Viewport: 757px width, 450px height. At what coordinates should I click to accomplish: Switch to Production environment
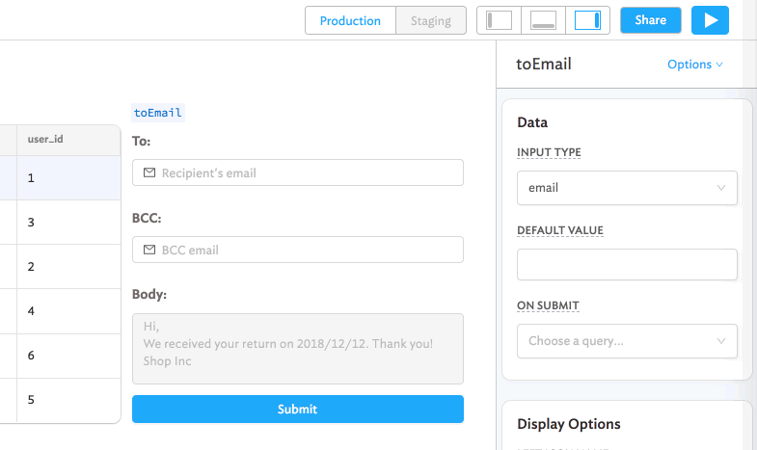[350, 20]
